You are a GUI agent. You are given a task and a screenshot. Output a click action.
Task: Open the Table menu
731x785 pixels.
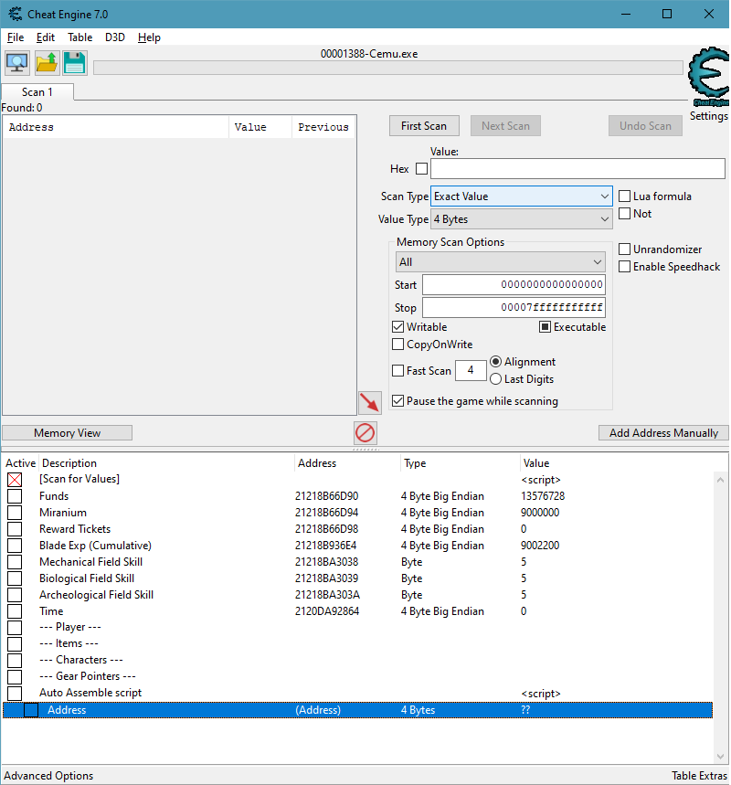pos(80,37)
